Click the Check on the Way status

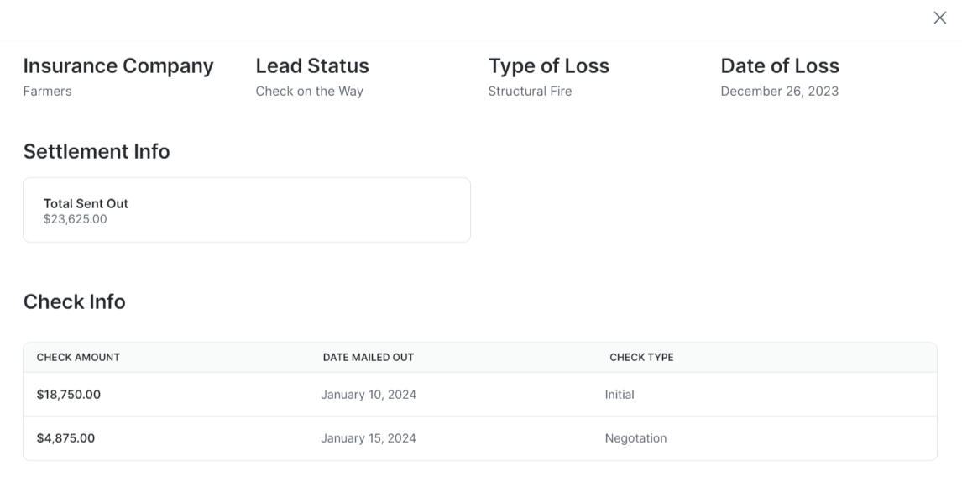309,91
